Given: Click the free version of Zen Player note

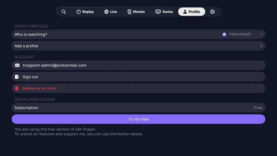Looking at the screenshot, I should point(55,129).
